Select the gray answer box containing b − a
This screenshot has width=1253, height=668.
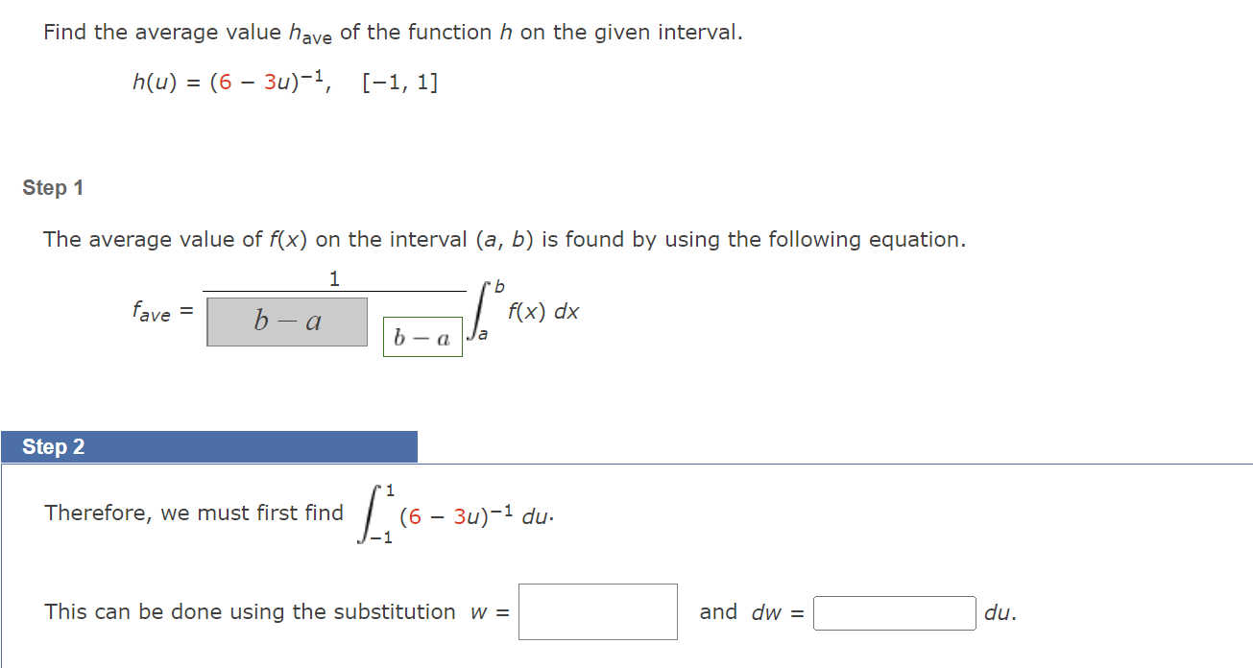pyautogui.click(x=286, y=322)
